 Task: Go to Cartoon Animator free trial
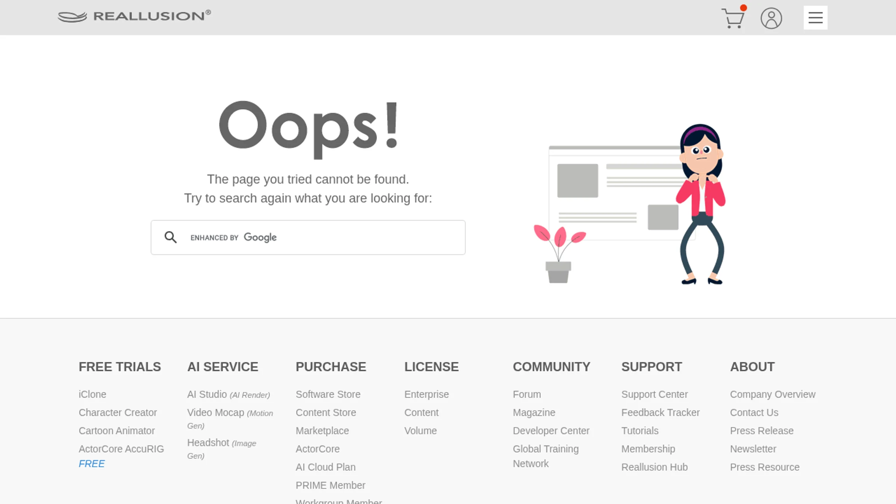pyautogui.click(x=117, y=430)
